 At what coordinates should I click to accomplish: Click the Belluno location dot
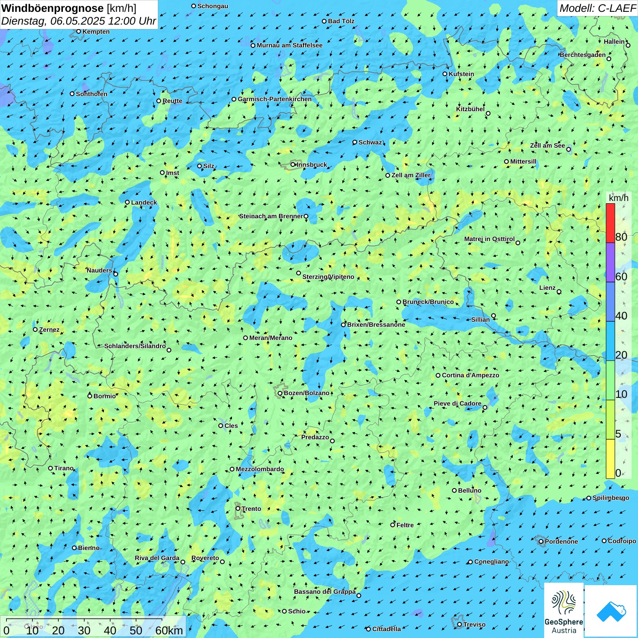point(454,490)
